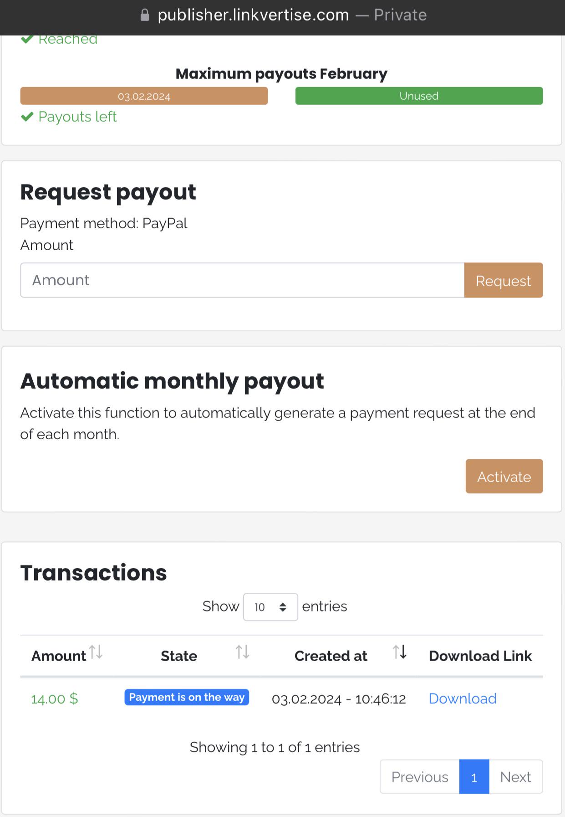Viewport: 565px width, 817px height.
Task: Click the Reached checkmark icon
Action: 27,40
